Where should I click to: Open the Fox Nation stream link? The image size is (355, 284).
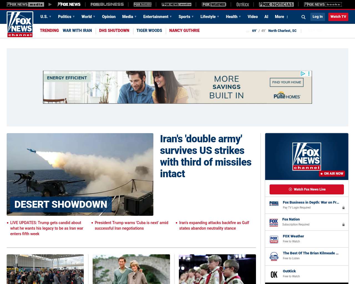(291, 219)
